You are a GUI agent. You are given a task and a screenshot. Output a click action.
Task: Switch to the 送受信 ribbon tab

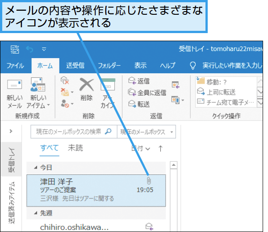tap(75, 65)
